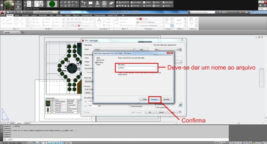
Task: Toggle Scale lineweights checkbox
Action: pos(130,106)
